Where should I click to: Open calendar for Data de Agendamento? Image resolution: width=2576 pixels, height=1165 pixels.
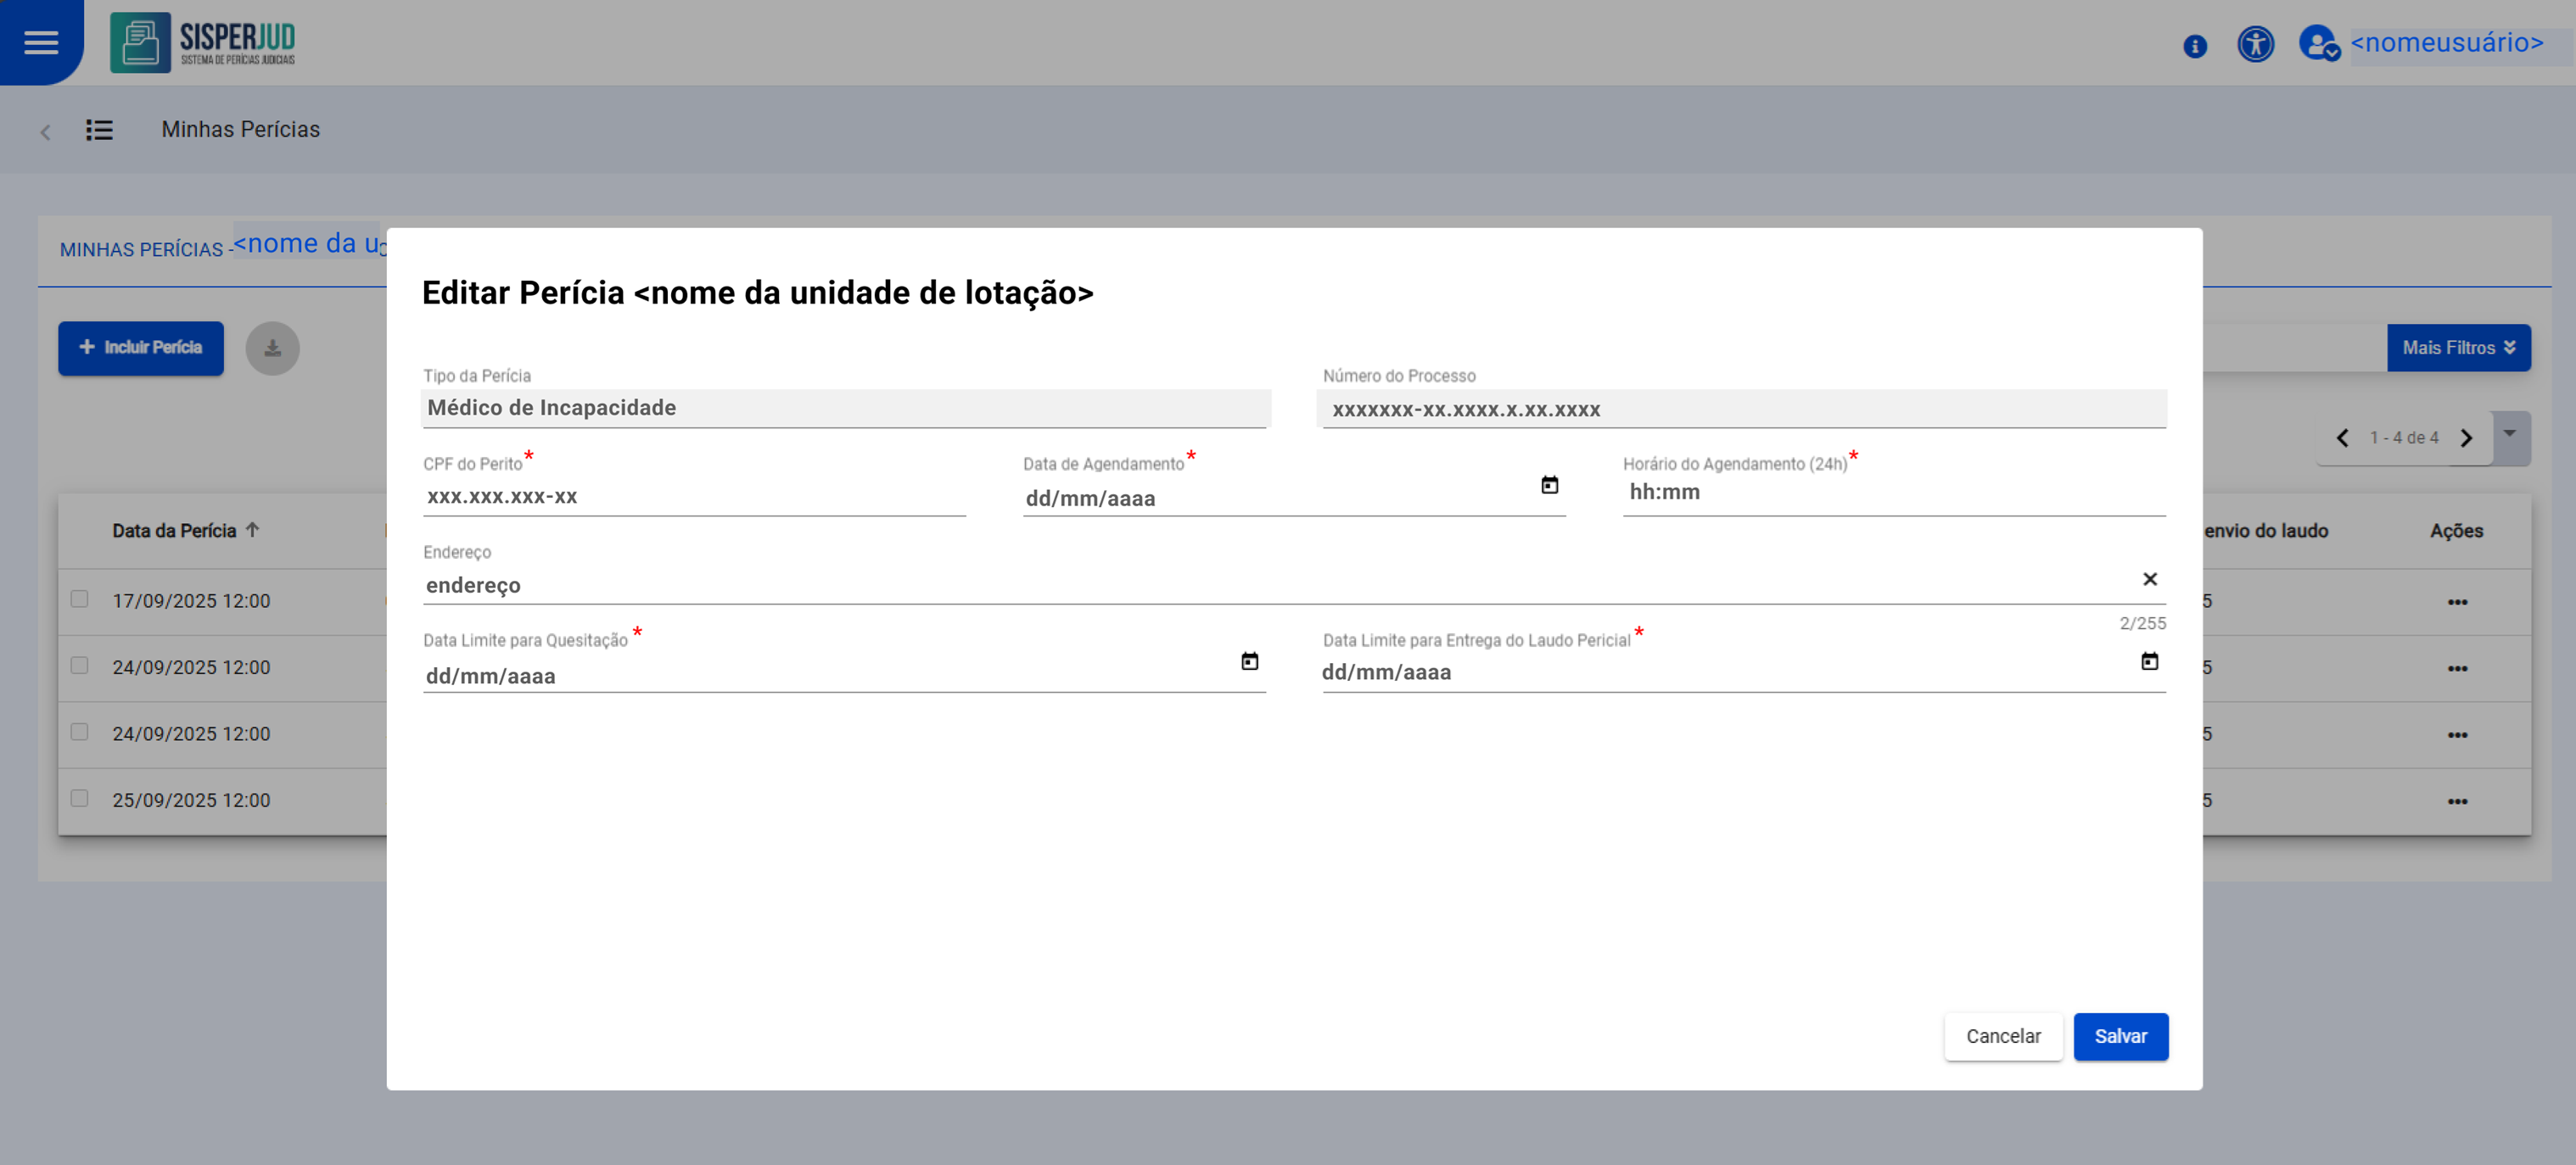point(1549,486)
